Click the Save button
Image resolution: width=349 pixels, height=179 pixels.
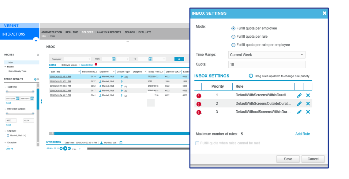pos(288,159)
